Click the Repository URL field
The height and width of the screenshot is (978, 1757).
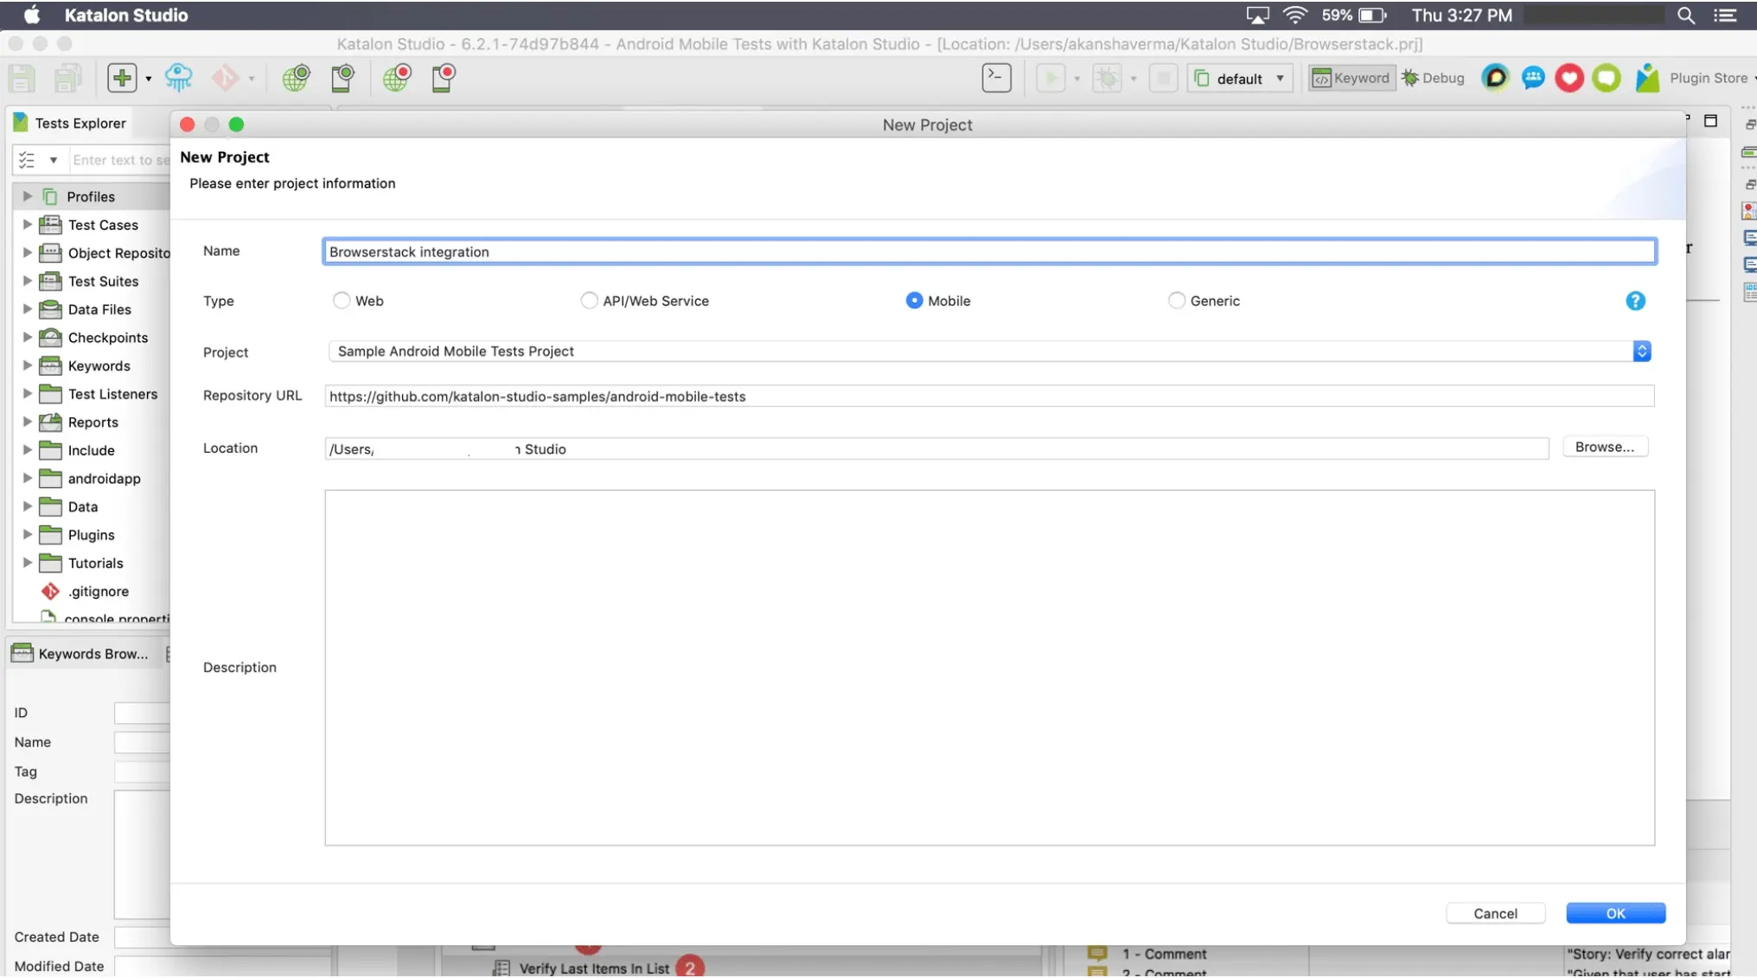(988, 397)
